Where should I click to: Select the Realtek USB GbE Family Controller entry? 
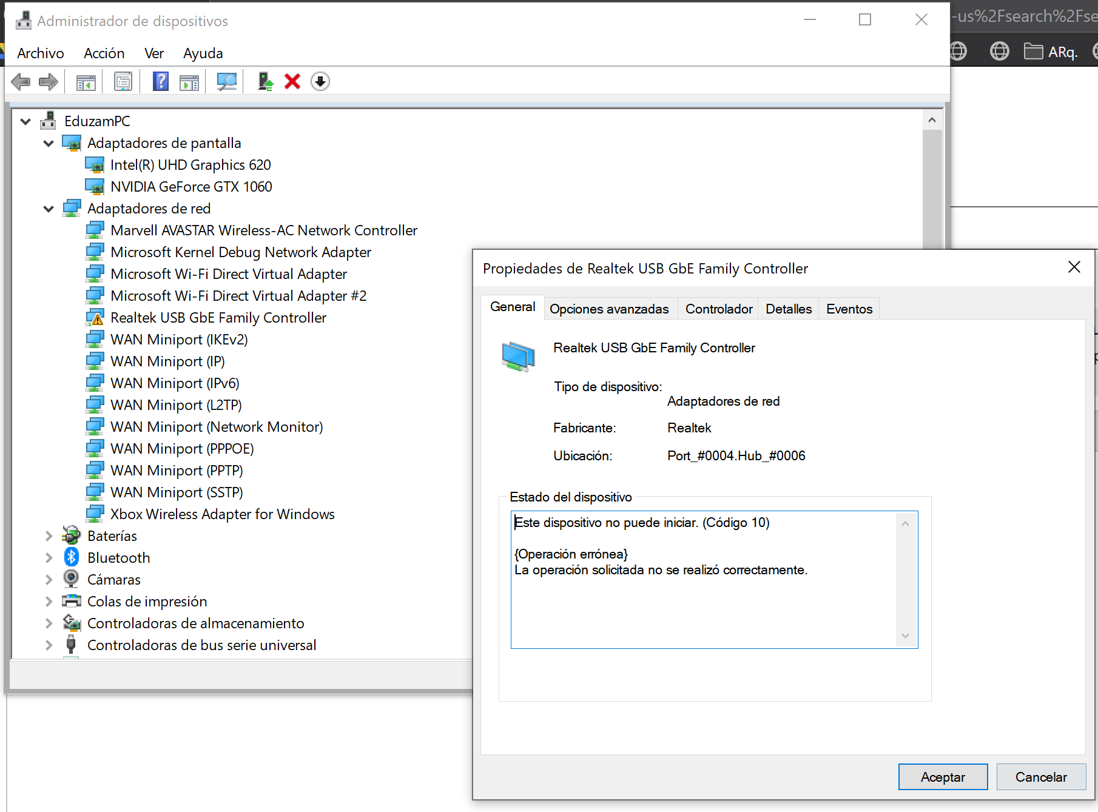coord(218,317)
